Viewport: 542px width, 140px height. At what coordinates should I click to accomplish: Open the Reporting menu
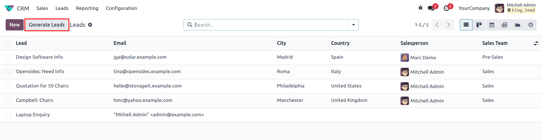click(87, 8)
